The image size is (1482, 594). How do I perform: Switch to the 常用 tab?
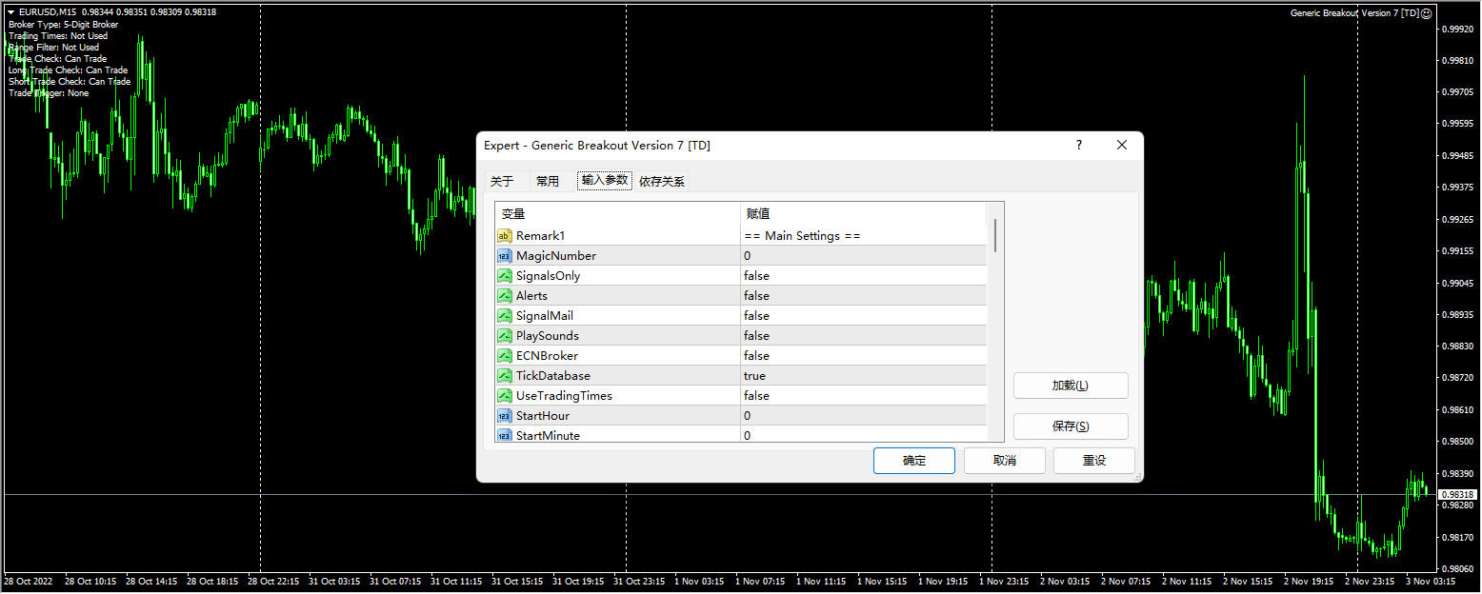(548, 181)
